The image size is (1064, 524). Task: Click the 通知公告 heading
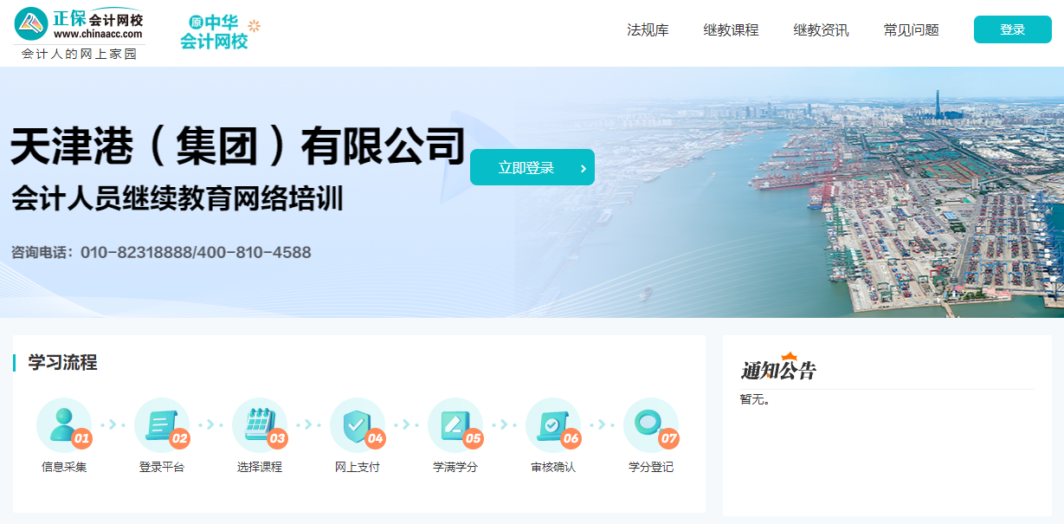coord(778,369)
